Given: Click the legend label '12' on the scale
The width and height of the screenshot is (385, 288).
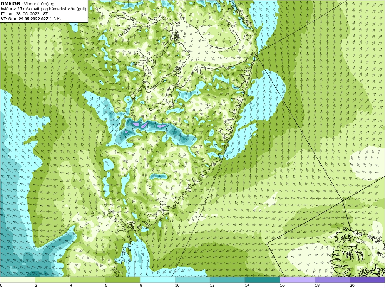Looking at the screenshot, I should pyautogui.click(x=212, y=285).
